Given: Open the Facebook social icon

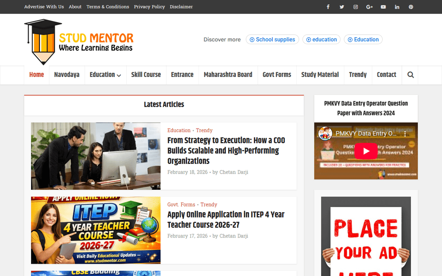Looking at the screenshot, I should click(x=328, y=7).
